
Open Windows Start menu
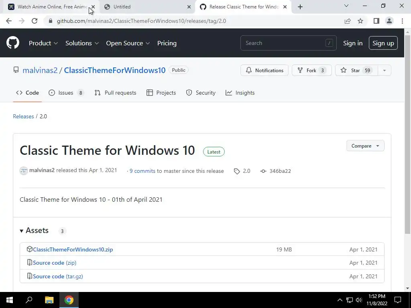[10, 300]
